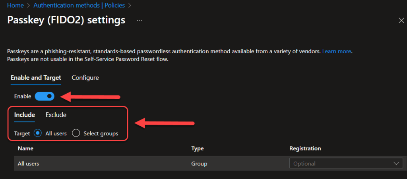Choose the Select groups radio option
The image size is (407, 179).
tap(76, 133)
